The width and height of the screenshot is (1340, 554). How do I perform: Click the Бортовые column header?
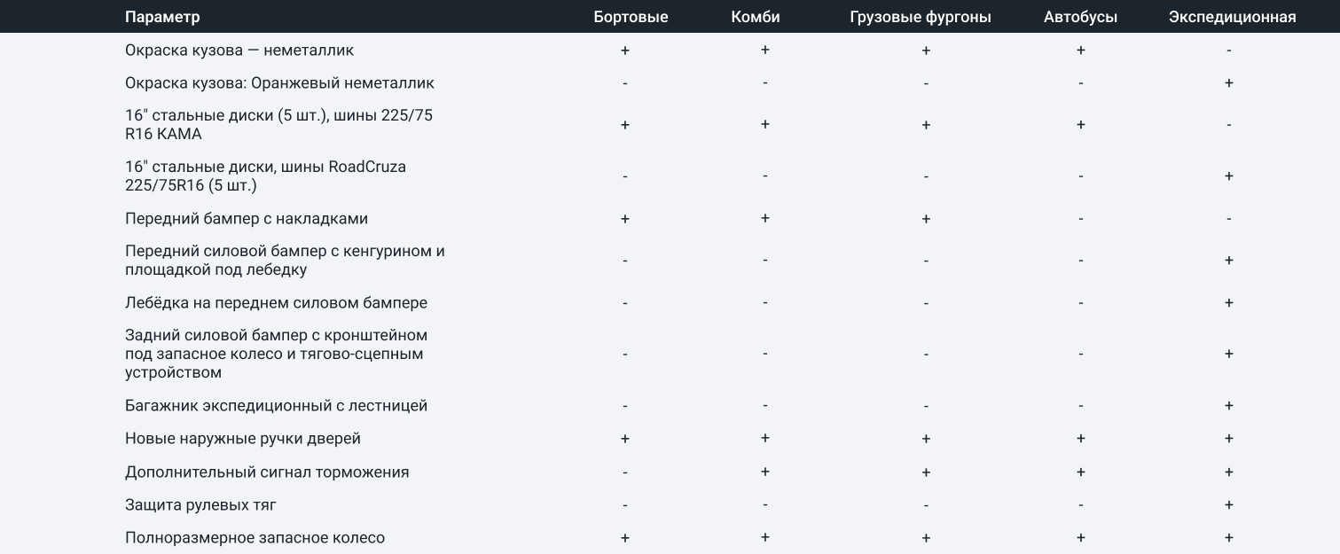coord(631,17)
